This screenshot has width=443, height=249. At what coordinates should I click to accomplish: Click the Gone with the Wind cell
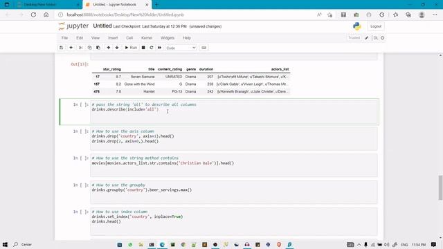click(139, 84)
